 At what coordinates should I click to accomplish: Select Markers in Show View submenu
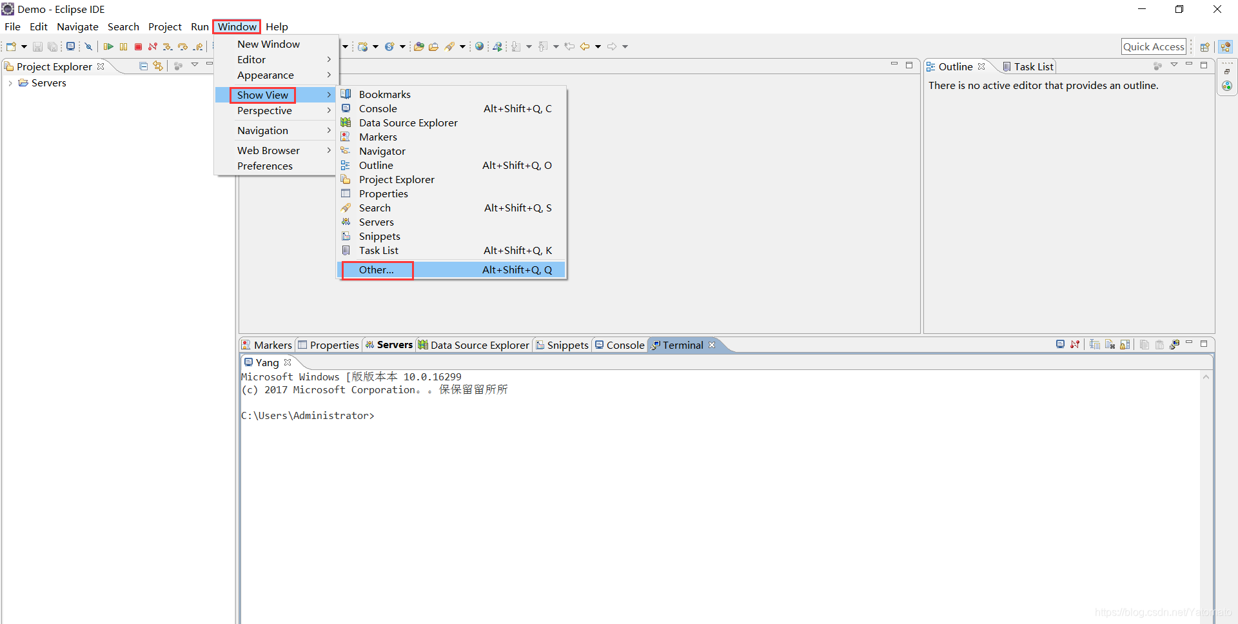451,137
